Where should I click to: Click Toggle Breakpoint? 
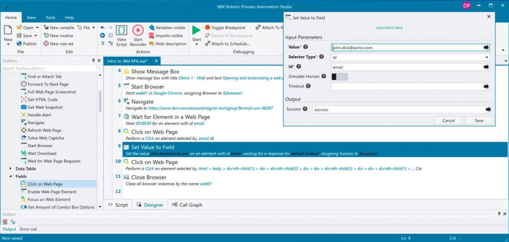point(225,28)
